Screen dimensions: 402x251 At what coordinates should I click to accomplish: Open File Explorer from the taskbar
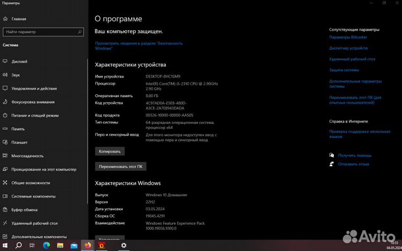tap(60, 245)
